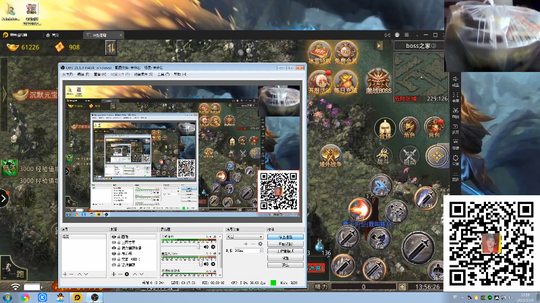540x303 pixels.
Task: Select the 战斗 mode icon
Action: point(383,156)
